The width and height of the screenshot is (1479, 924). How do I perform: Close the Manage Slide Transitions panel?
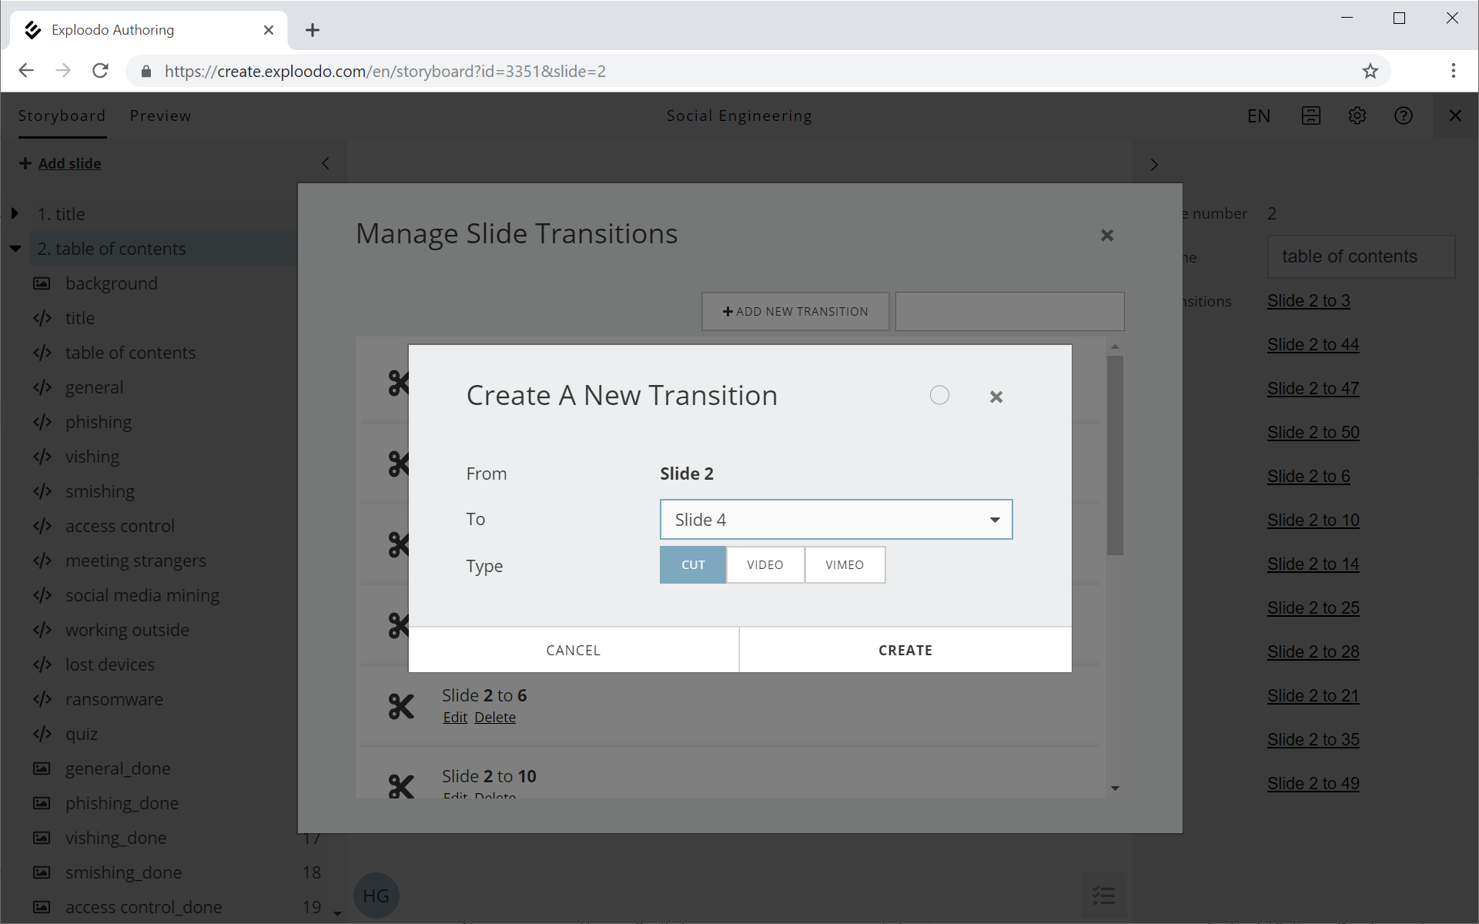pyautogui.click(x=1106, y=236)
